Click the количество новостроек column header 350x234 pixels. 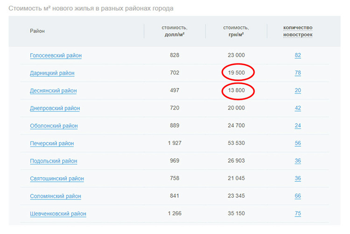(x=298, y=31)
